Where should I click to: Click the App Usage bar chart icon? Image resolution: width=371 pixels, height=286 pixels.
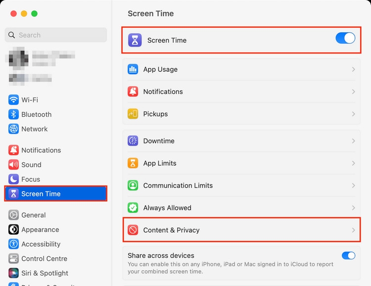coord(133,69)
